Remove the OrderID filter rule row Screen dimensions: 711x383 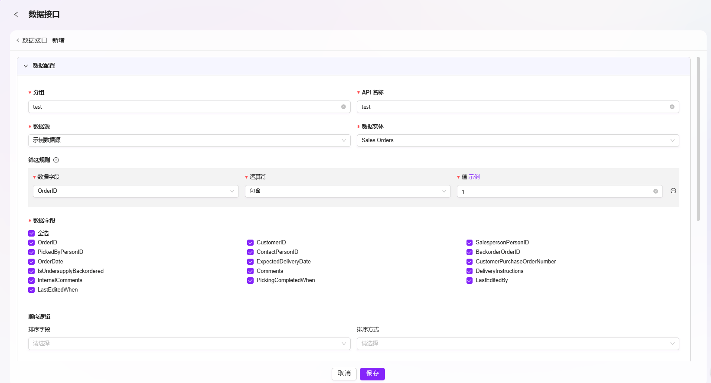[673, 191]
